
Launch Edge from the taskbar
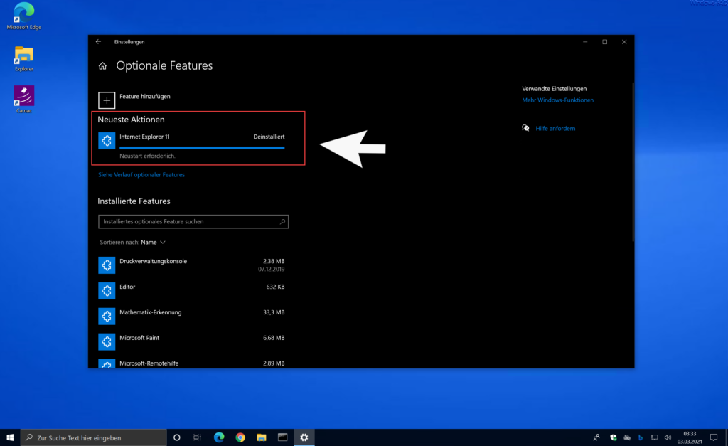click(219, 437)
